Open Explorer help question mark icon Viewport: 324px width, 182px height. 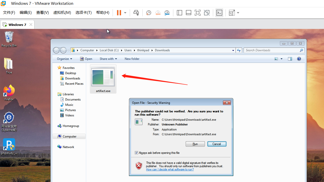[x=299, y=59]
